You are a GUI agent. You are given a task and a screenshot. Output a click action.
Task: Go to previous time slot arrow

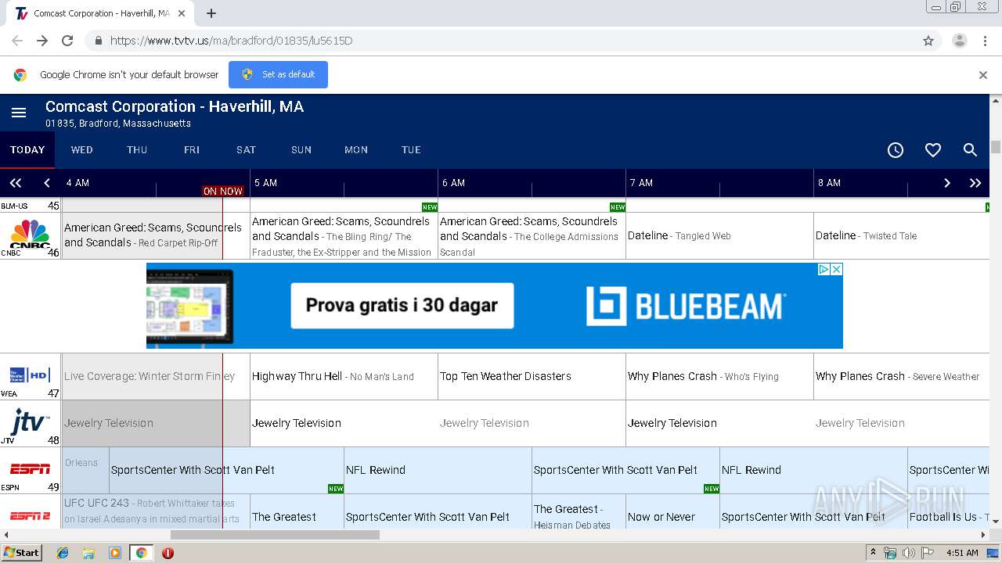(x=47, y=183)
